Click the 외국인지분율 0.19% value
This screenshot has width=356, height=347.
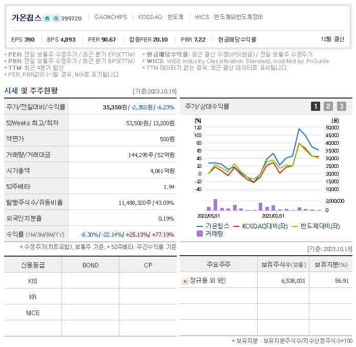(166, 219)
